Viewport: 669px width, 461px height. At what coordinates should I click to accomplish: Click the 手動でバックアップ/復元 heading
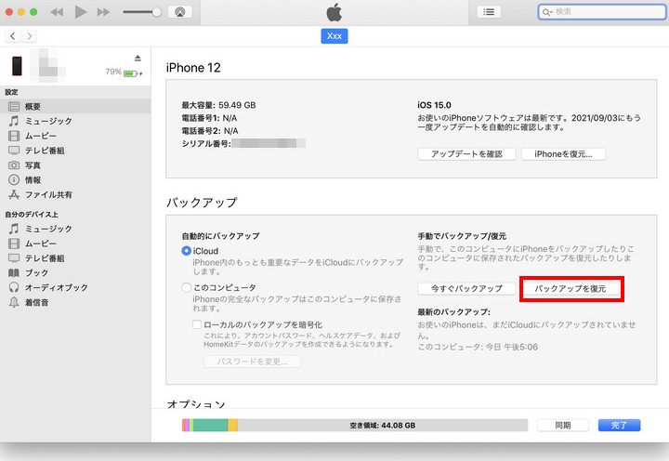coord(462,236)
